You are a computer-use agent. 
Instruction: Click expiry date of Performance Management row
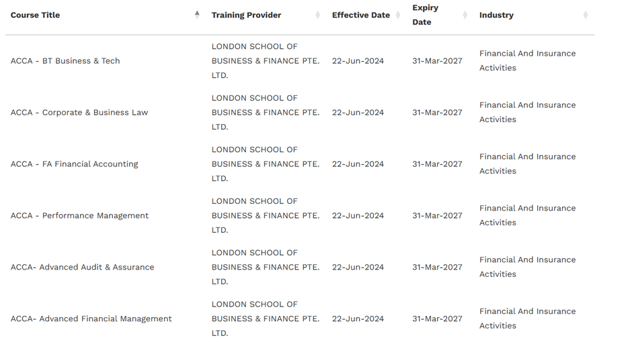[437, 216]
